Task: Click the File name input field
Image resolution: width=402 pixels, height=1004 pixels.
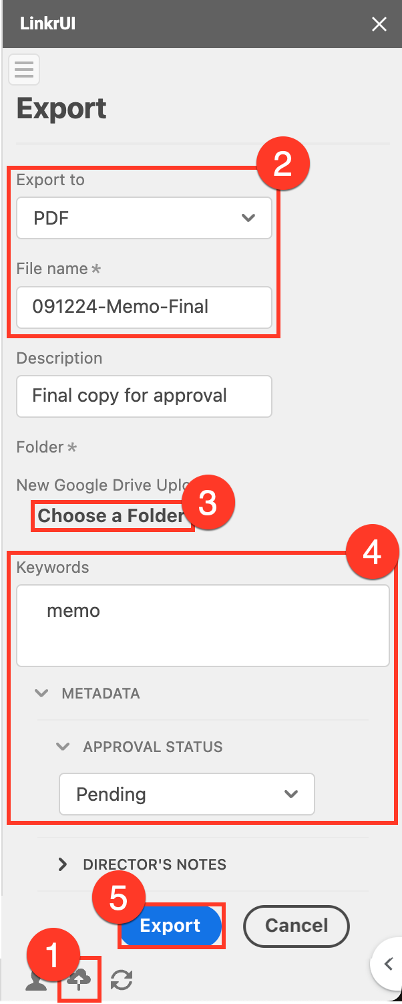Action: click(x=144, y=307)
